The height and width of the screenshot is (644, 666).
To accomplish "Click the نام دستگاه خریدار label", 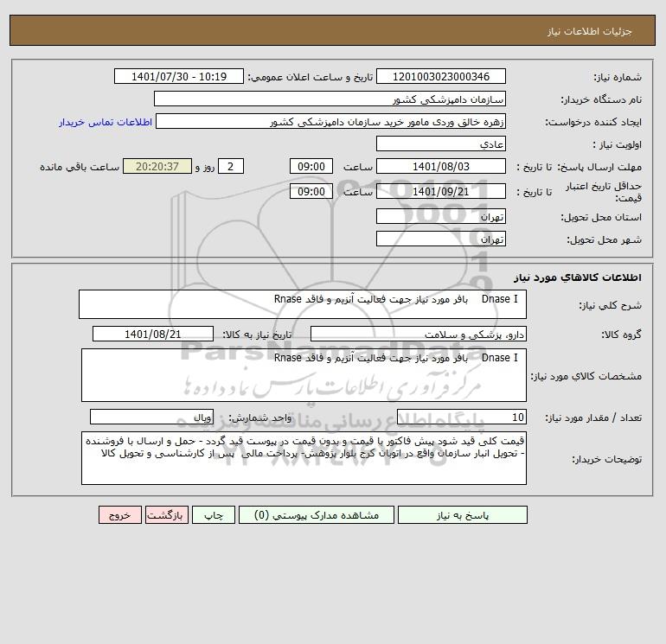I will click(x=601, y=99).
